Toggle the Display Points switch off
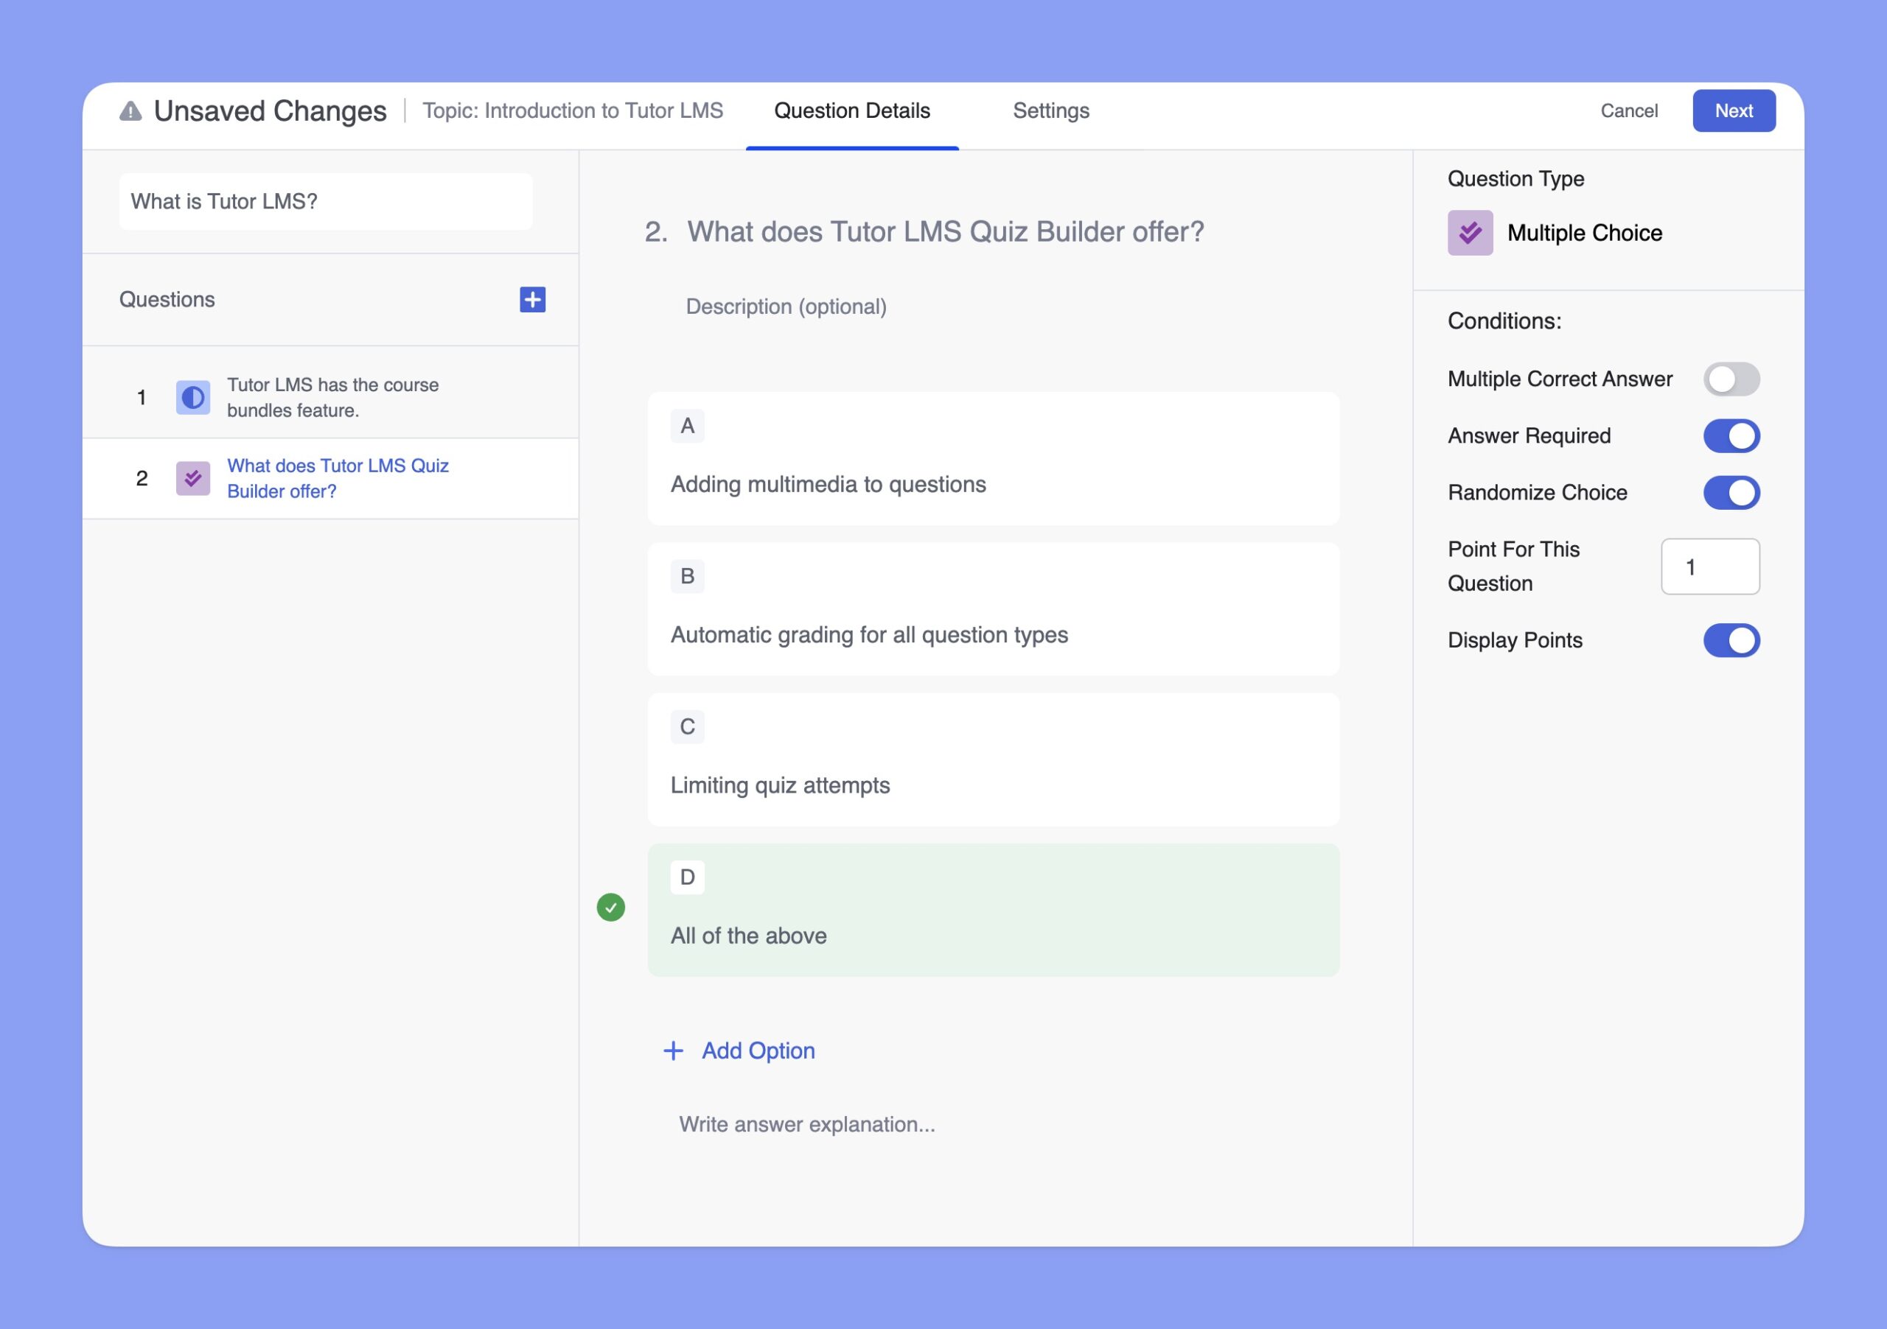Viewport: 1887px width, 1329px height. (1729, 640)
